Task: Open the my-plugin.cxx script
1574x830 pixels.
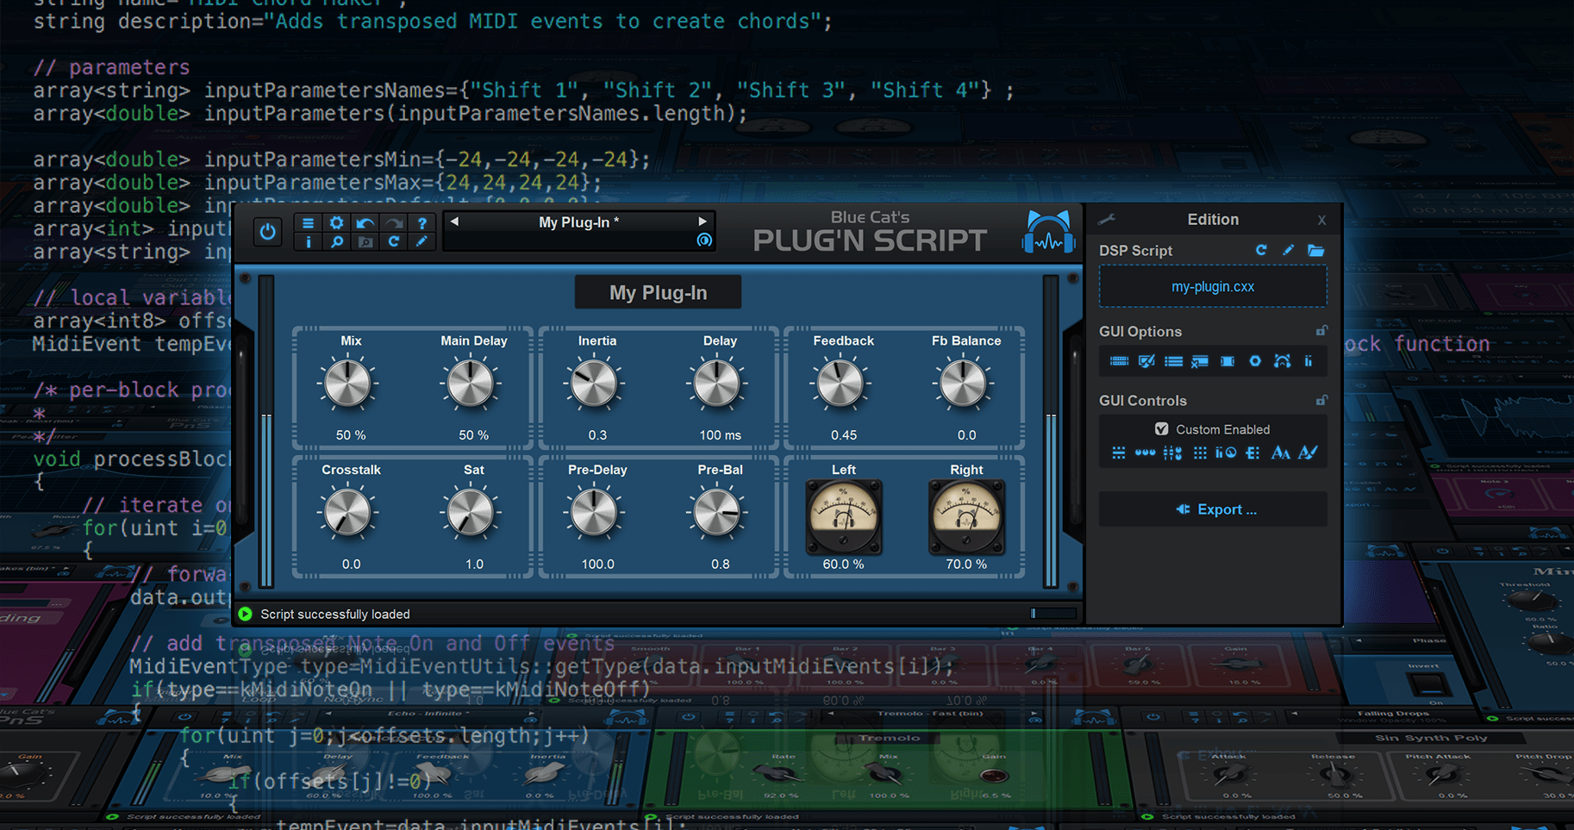Action: point(1212,285)
